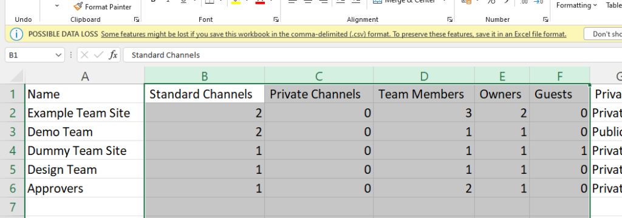Click the 'Team Members' header cell

point(424,94)
